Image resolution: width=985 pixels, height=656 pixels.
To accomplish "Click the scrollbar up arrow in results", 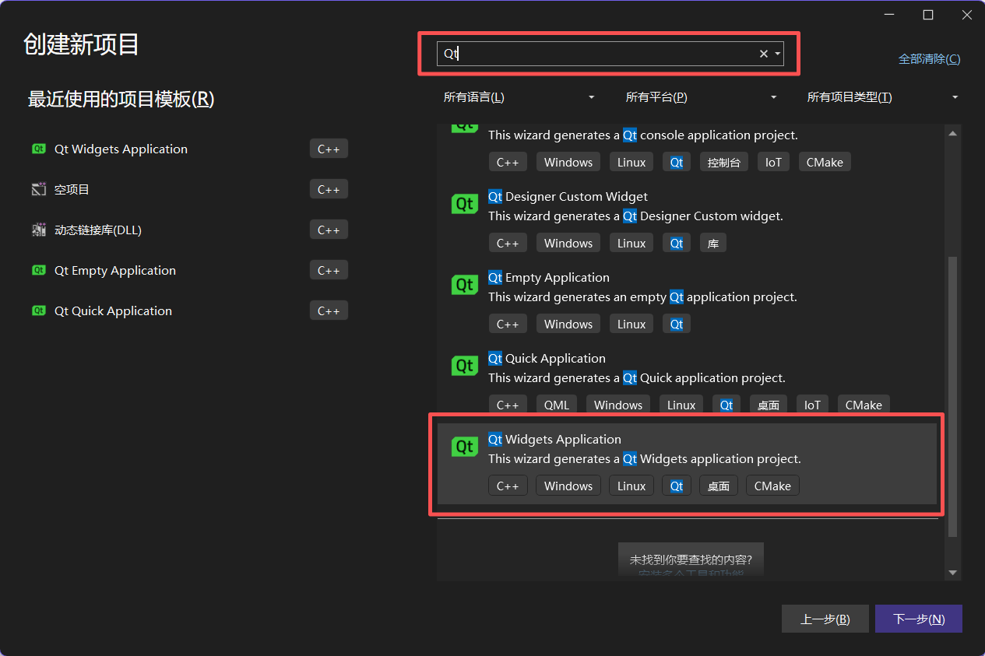I will tap(952, 133).
